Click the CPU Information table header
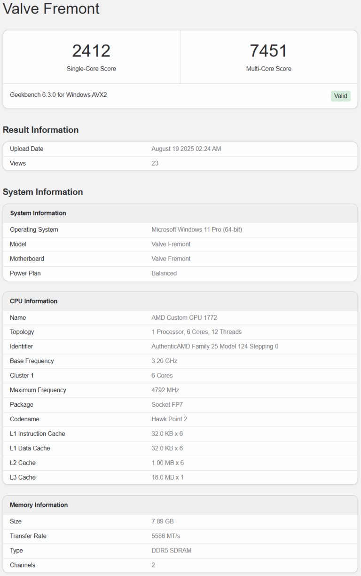The width and height of the screenshot is (361, 576). 33,301
